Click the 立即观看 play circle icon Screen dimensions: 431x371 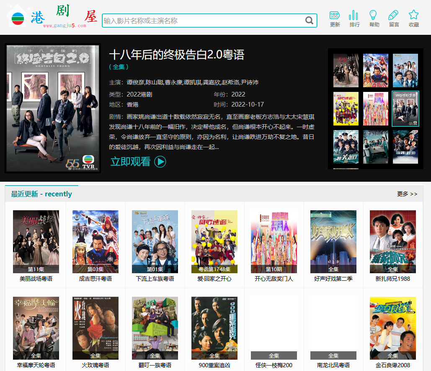pos(160,162)
